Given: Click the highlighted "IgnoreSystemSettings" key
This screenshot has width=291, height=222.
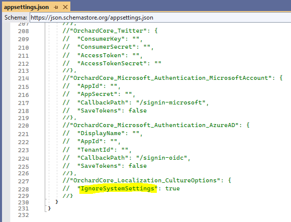Looking at the screenshot, I should (x=118, y=189).
